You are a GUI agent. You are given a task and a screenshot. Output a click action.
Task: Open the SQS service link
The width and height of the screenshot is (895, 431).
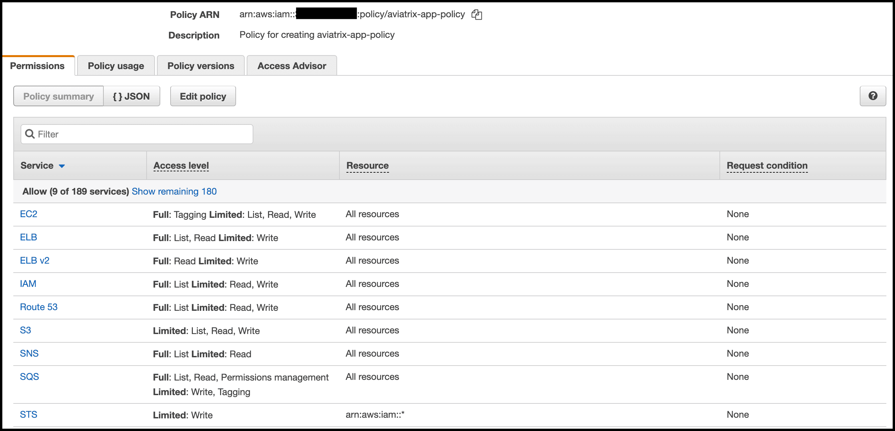pos(30,377)
